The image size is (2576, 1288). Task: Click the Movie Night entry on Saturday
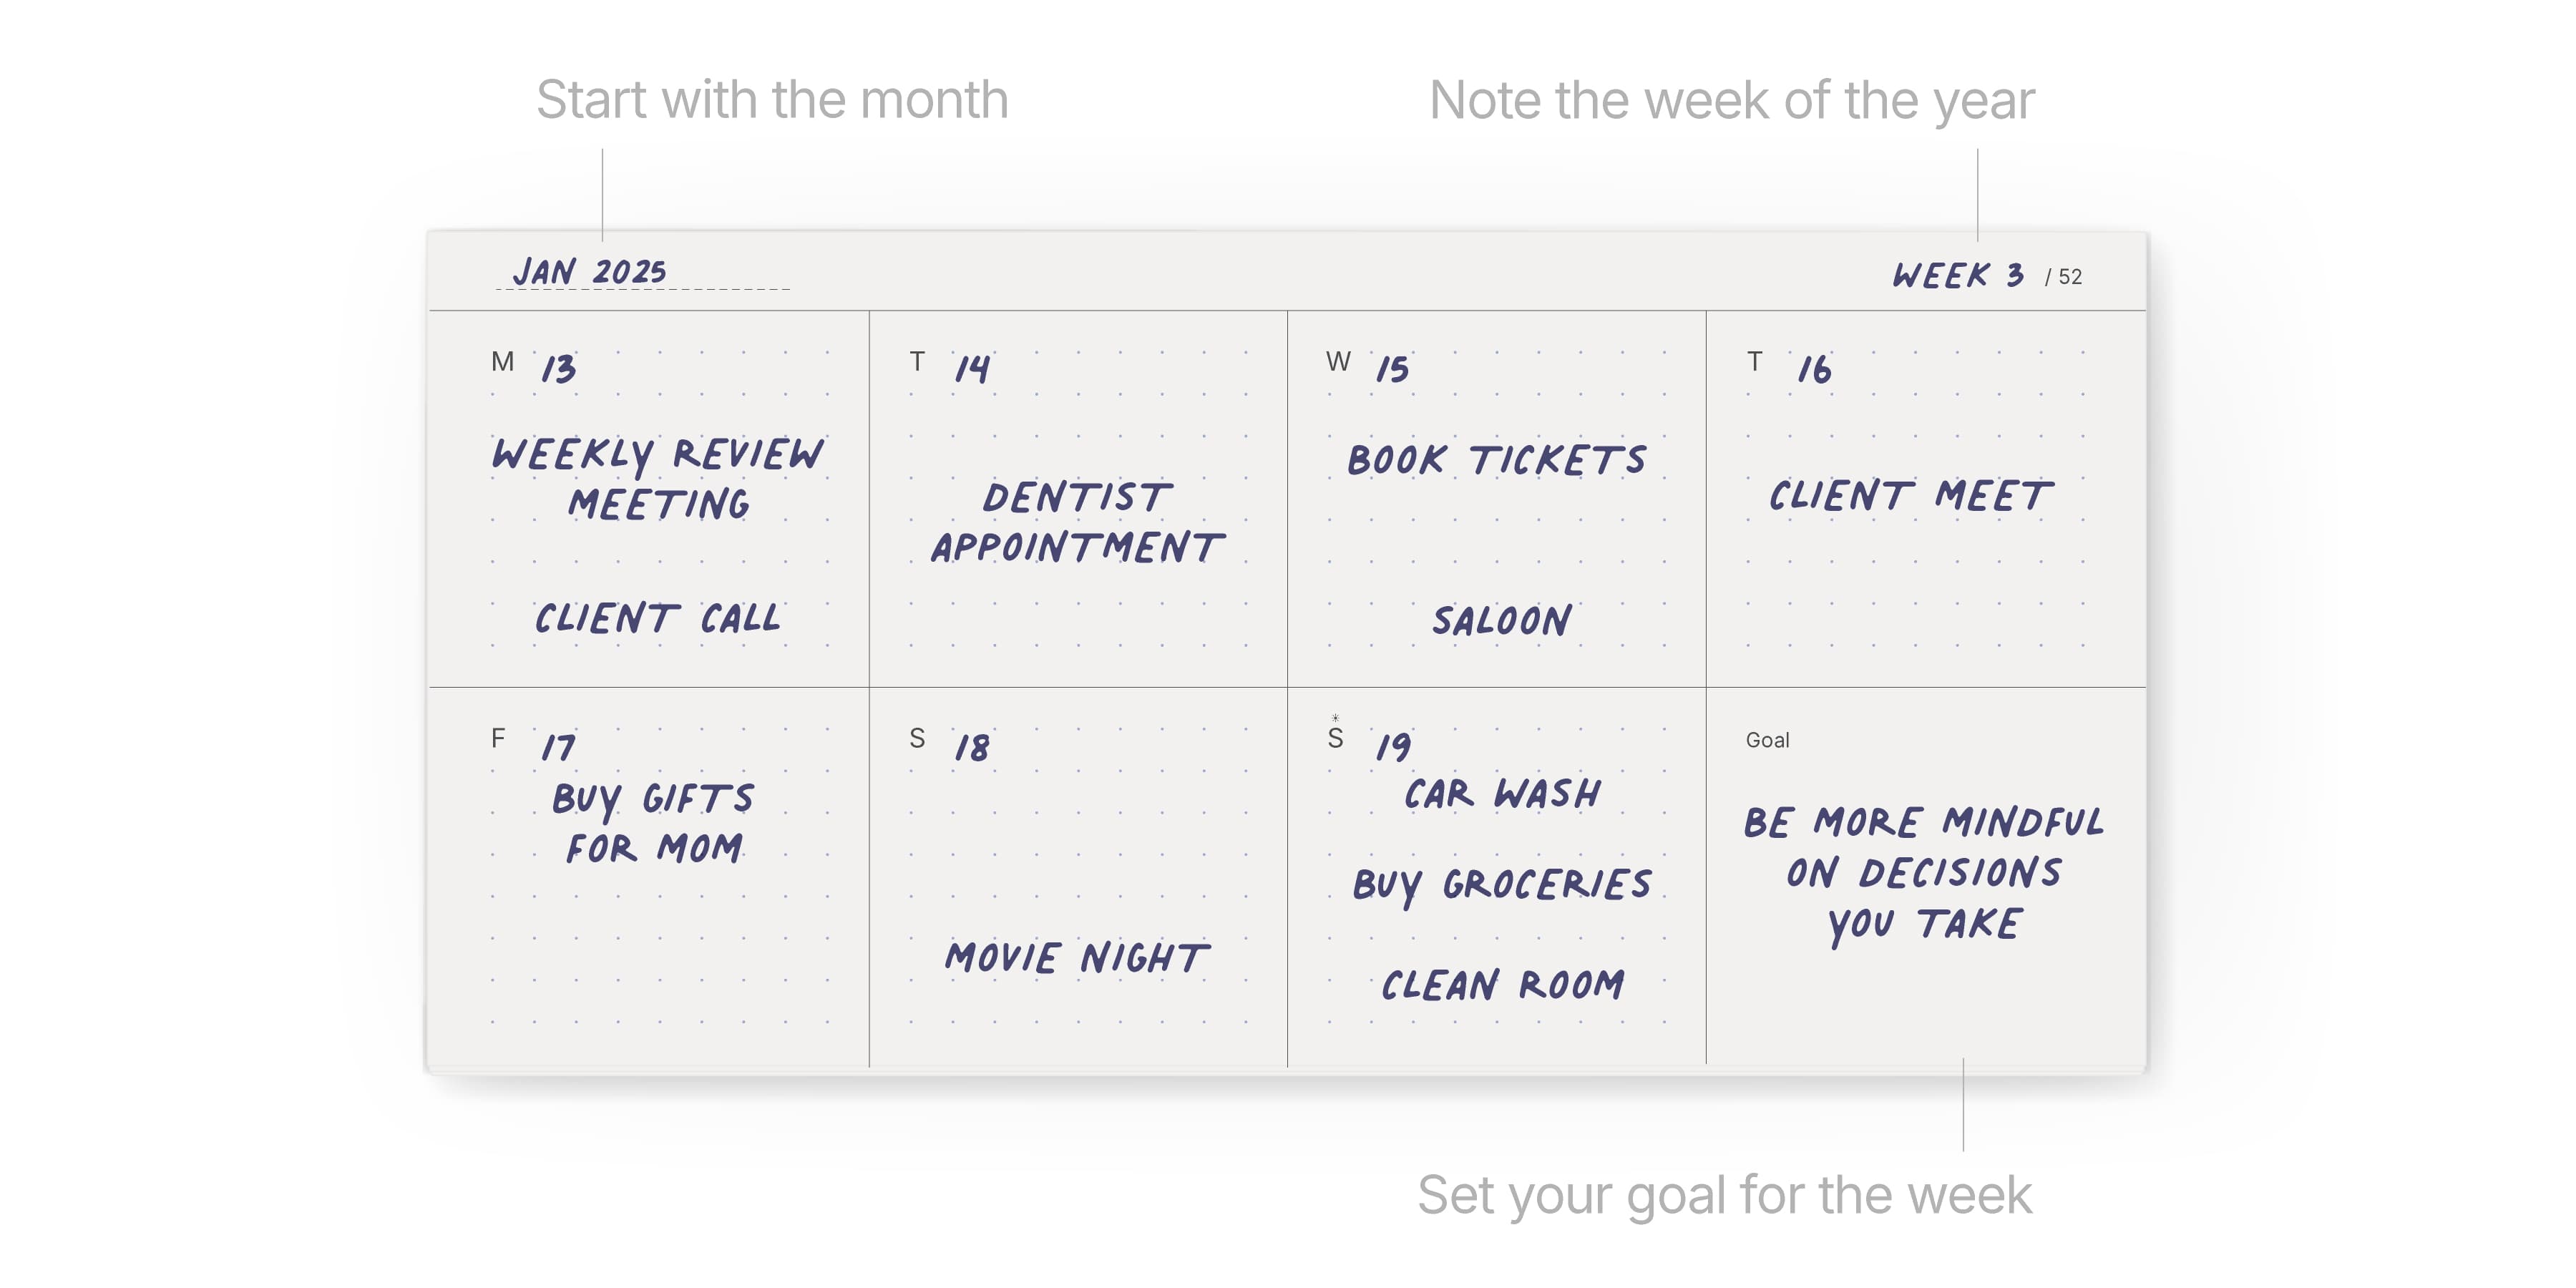pos(1076,958)
